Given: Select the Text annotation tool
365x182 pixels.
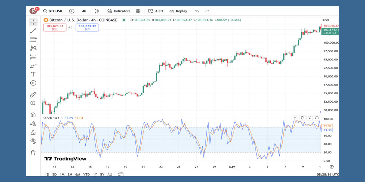Looking at the screenshot, I should coord(33,74).
